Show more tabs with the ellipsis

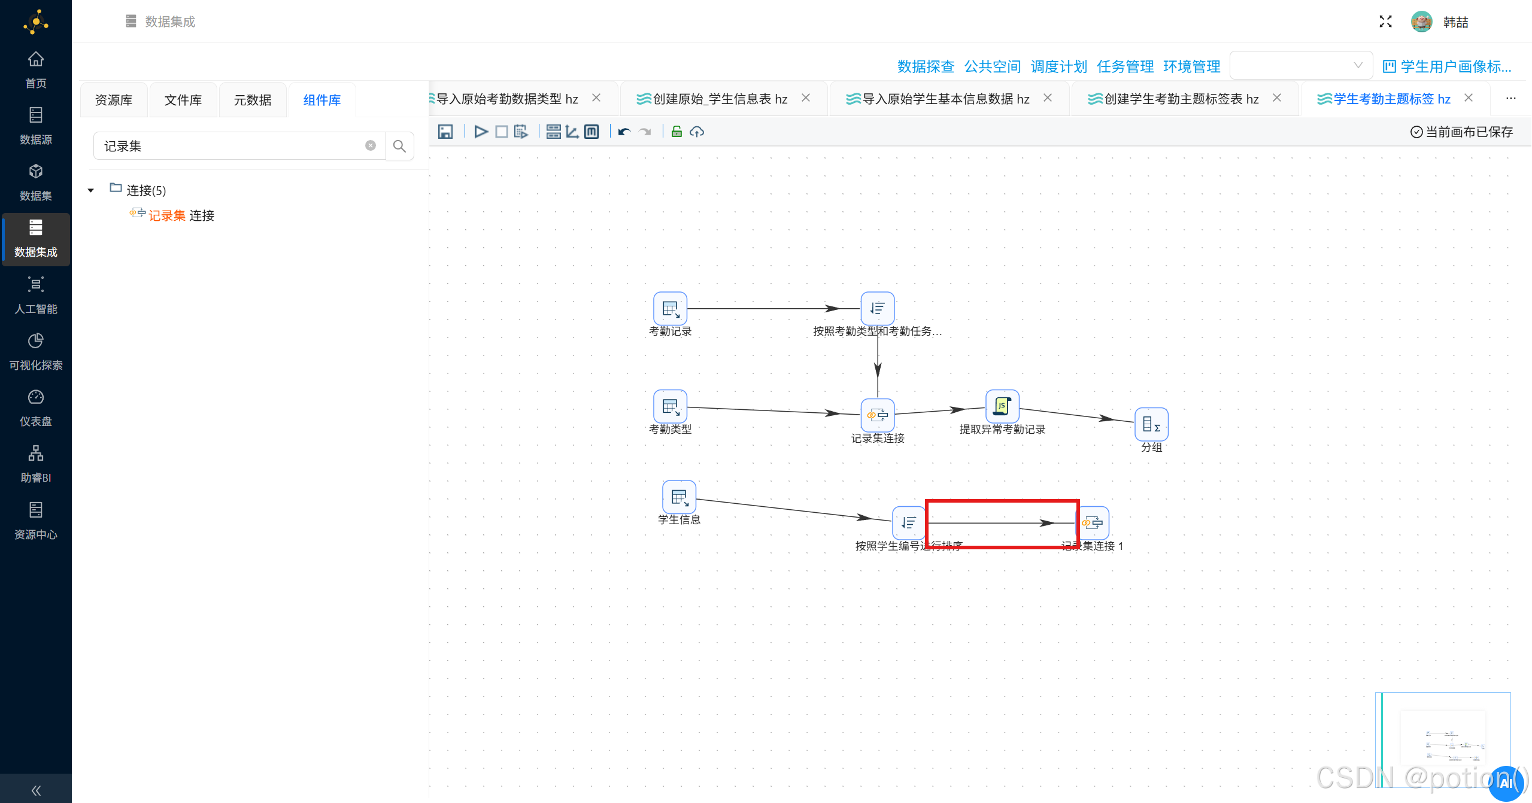[x=1511, y=98]
